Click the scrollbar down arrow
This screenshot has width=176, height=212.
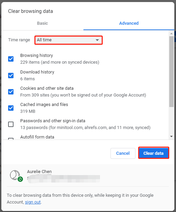171,136
